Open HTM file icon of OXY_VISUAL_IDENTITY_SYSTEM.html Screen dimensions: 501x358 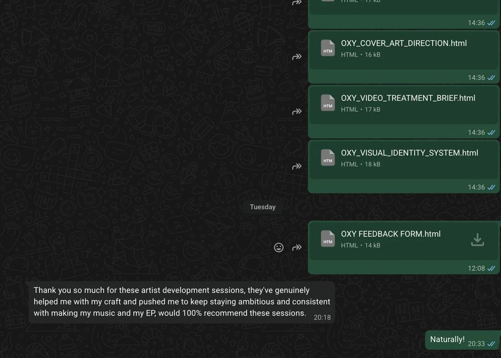click(x=328, y=158)
